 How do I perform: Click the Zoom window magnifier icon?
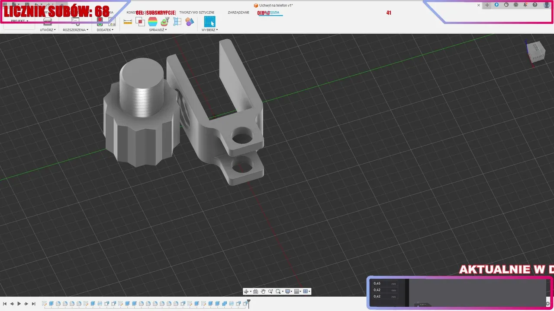278,292
